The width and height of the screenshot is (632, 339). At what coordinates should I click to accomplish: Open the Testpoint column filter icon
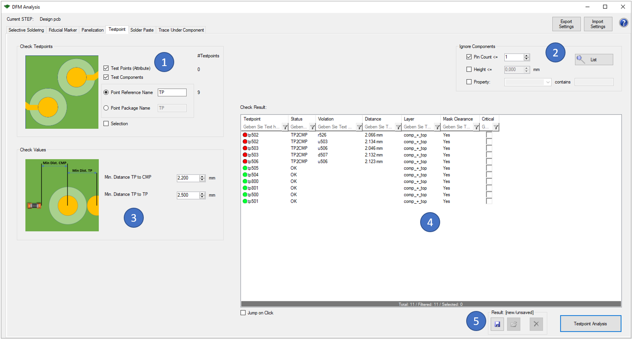click(x=285, y=127)
